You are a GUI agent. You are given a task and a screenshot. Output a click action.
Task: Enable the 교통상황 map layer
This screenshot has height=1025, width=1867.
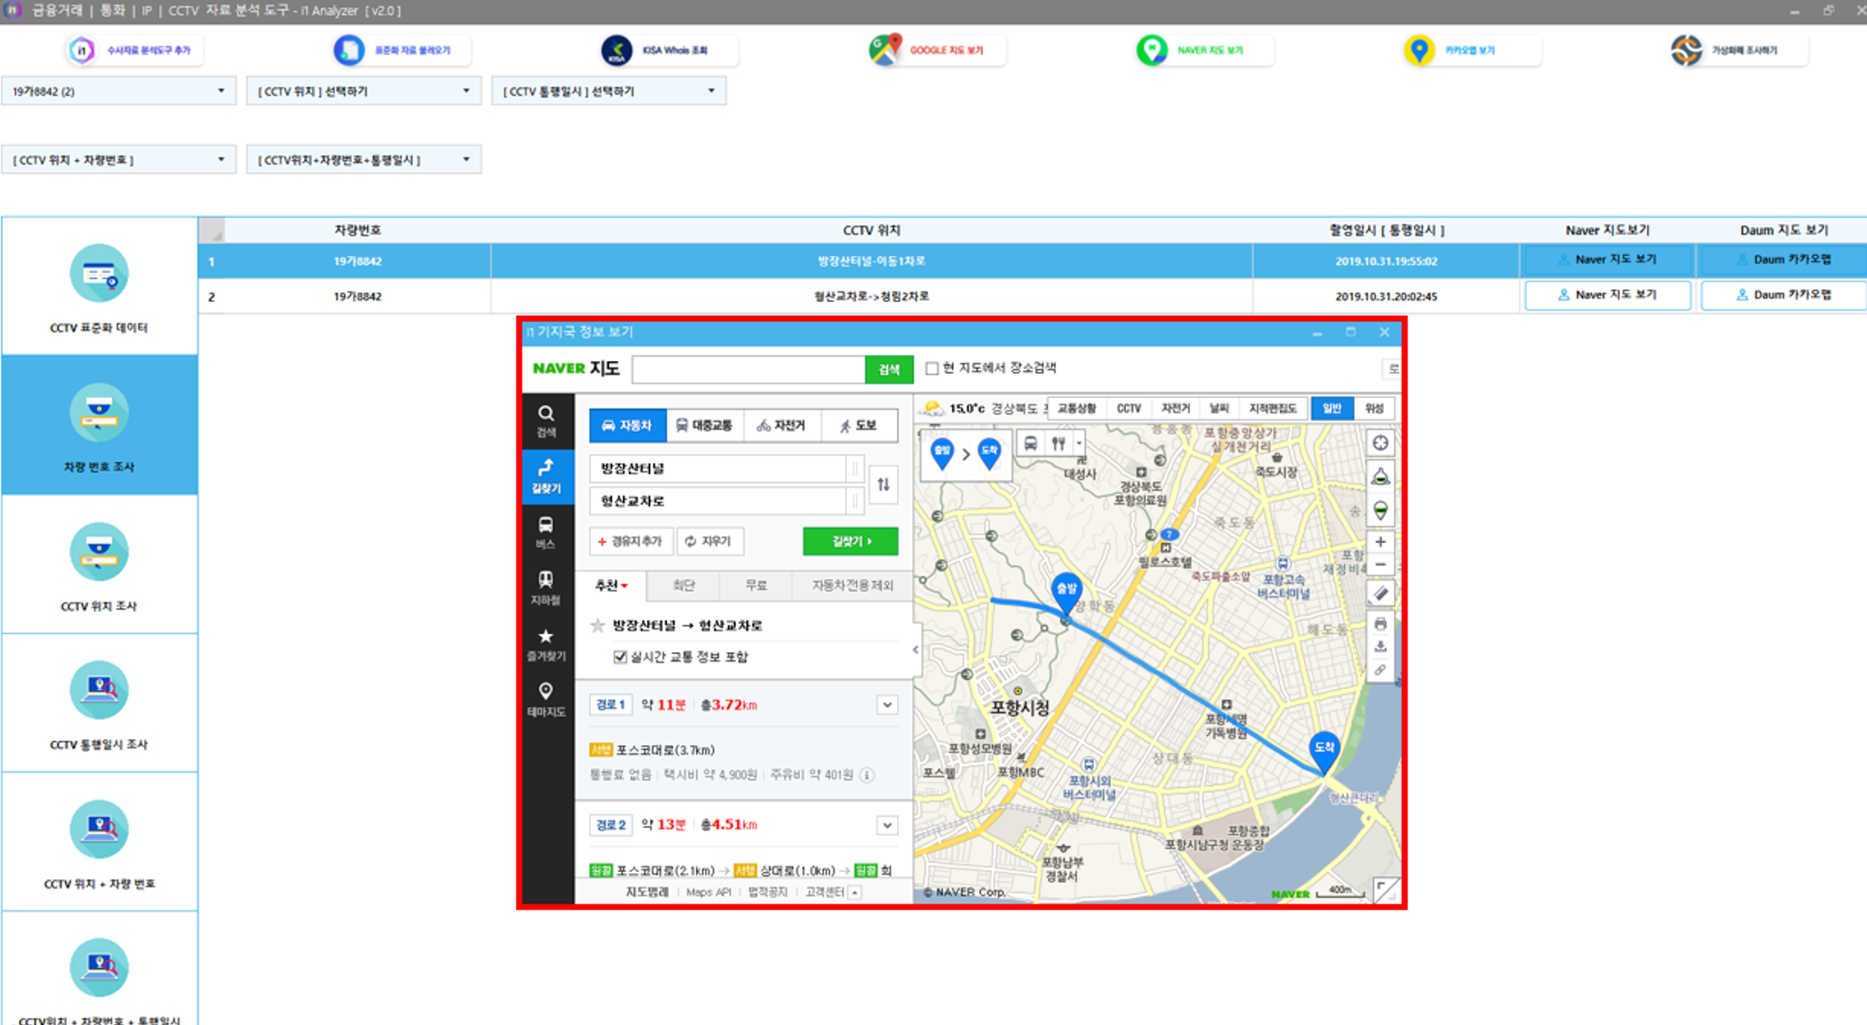click(1077, 408)
